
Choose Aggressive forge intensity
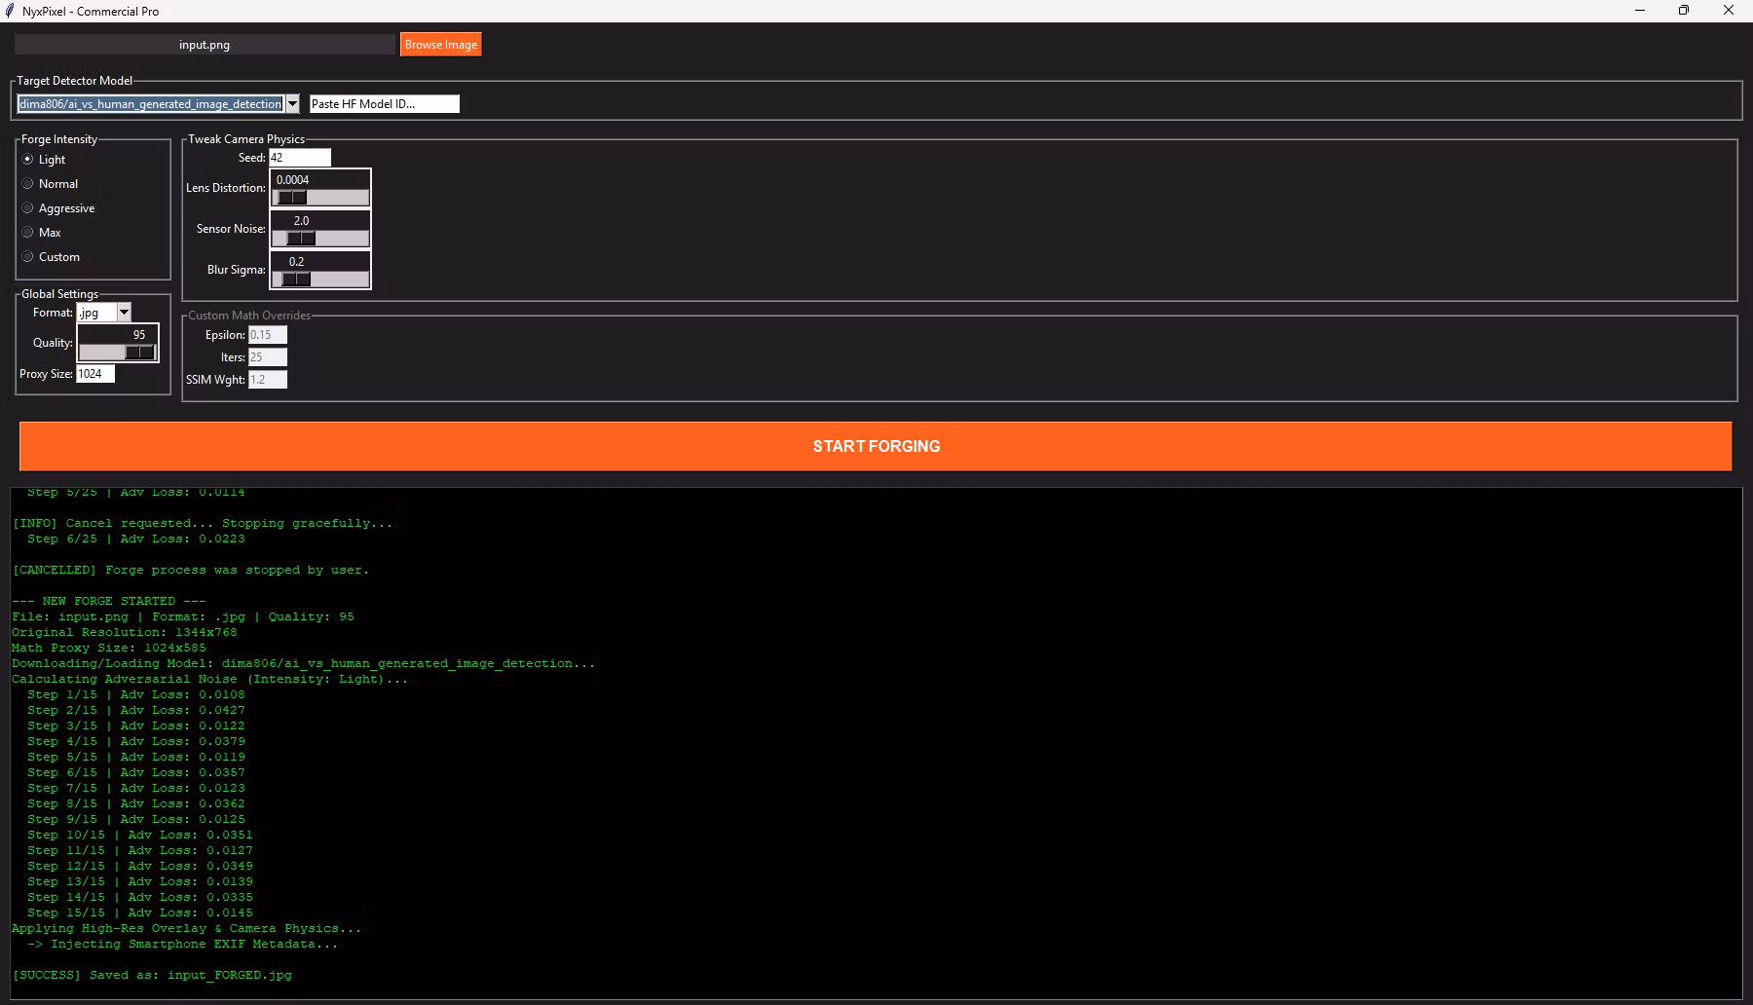pyautogui.click(x=58, y=208)
